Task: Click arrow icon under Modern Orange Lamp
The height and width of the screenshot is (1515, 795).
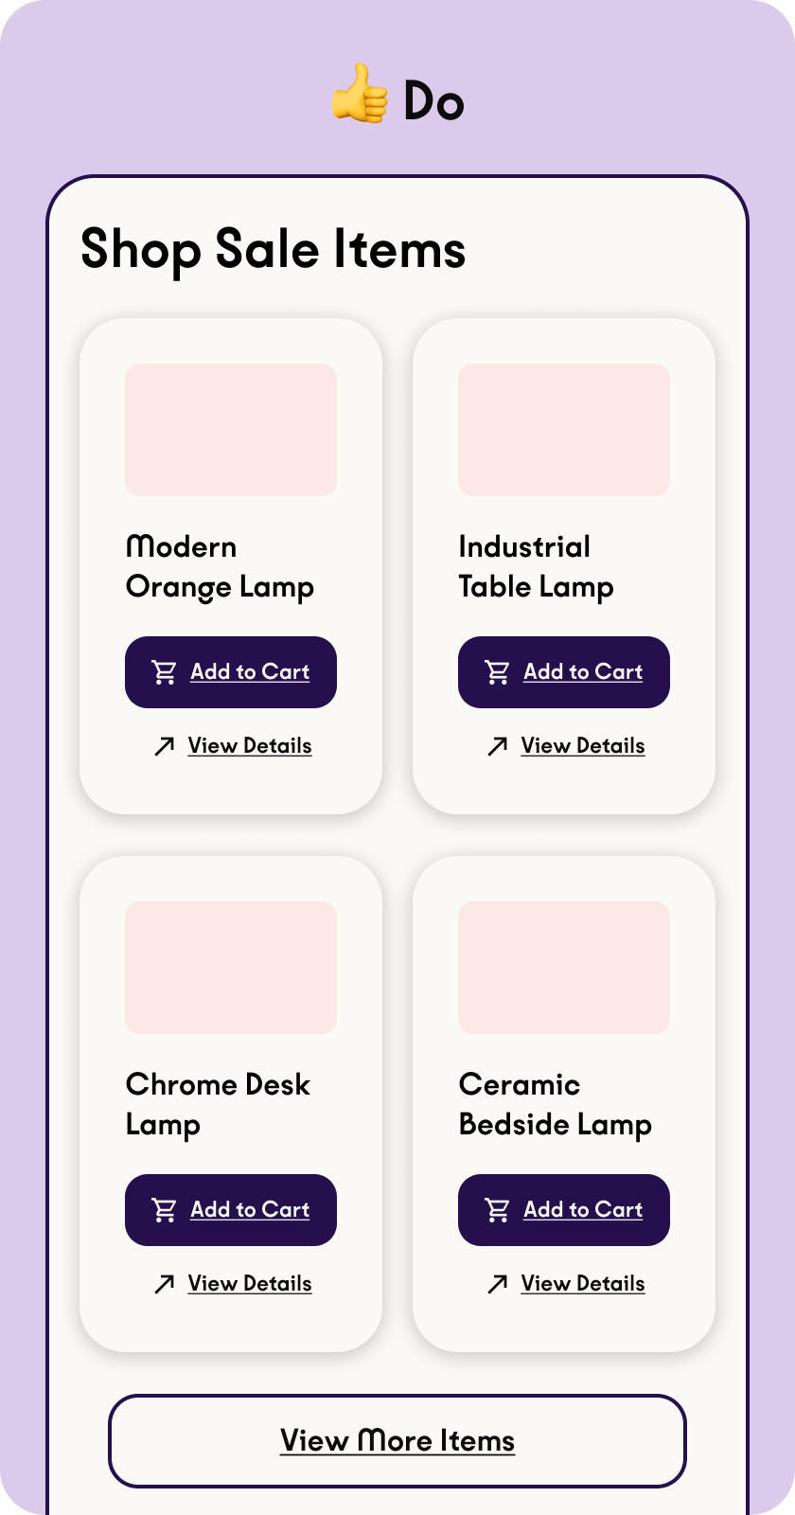Action: point(165,747)
